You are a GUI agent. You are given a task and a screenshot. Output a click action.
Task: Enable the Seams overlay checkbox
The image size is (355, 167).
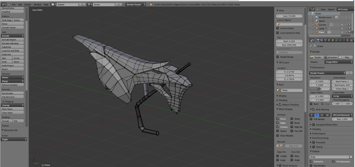[x=278, y=131]
